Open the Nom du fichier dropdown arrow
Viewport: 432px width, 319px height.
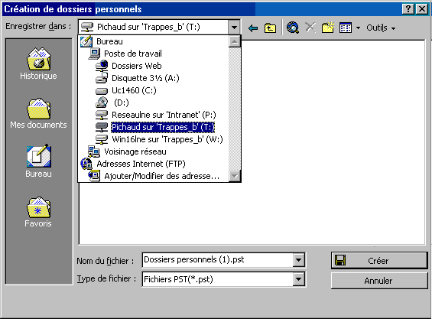[299, 260]
